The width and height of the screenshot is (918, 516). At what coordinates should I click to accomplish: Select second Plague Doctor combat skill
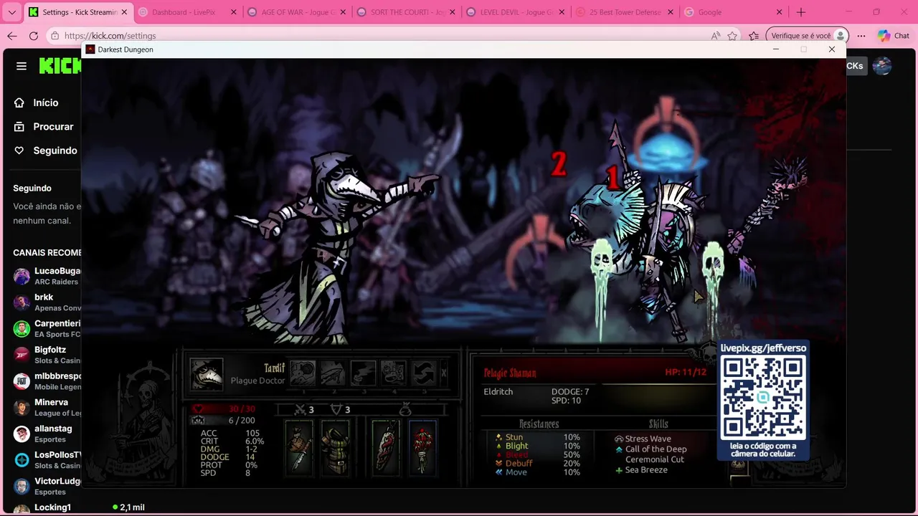[x=333, y=373]
